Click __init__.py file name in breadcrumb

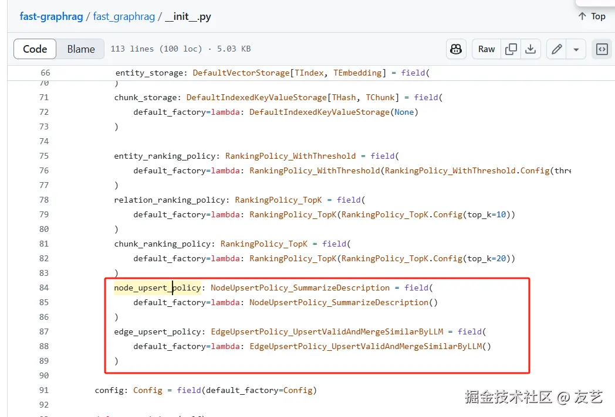[188, 16]
